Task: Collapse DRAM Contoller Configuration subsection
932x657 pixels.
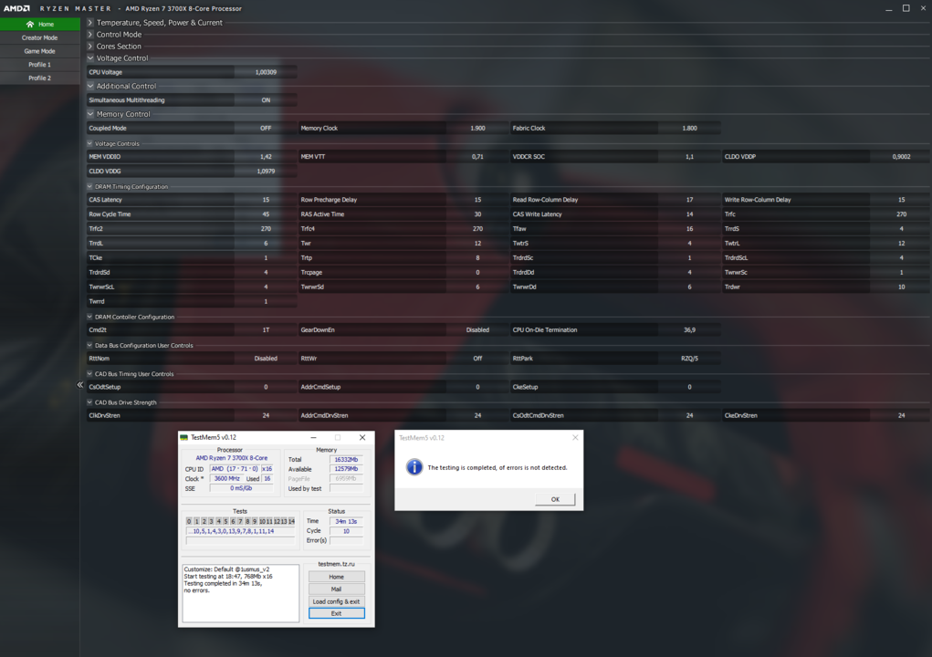Action: pyautogui.click(x=89, y=317)
